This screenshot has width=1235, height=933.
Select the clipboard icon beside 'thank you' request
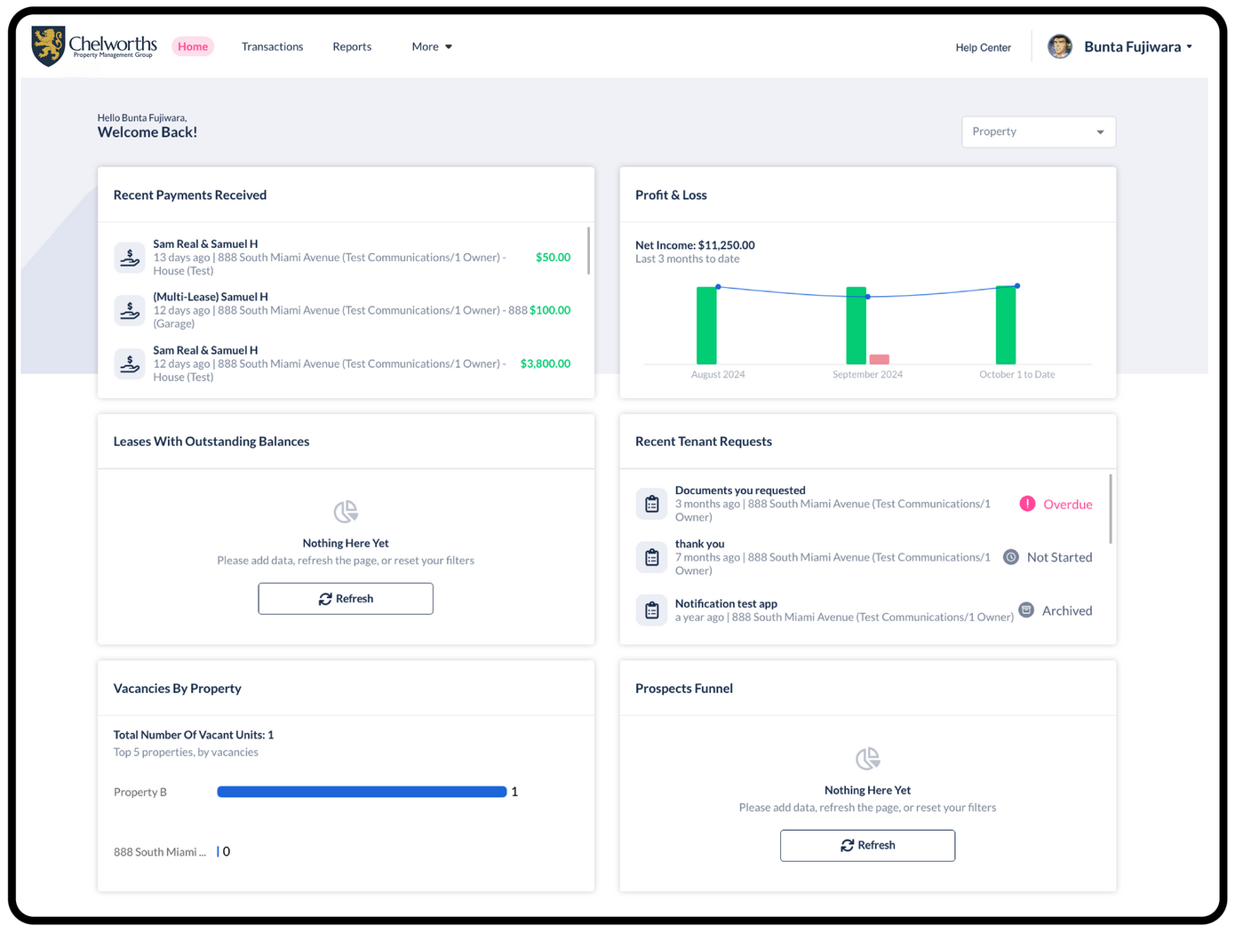coord(651,556)
